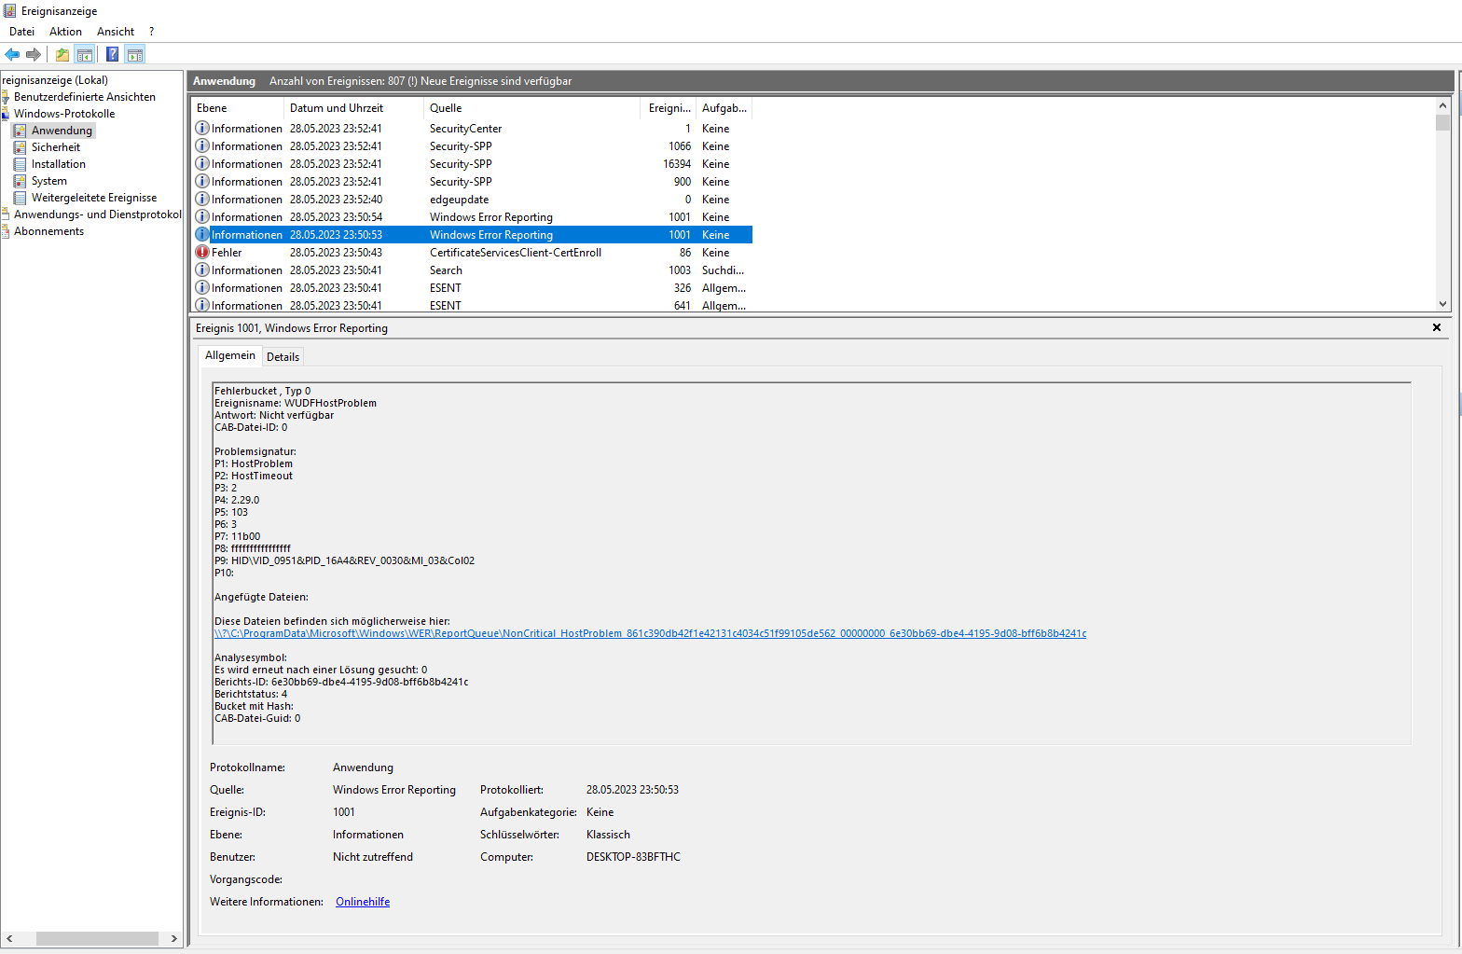Click the info icon of Security-SPP 16394 row
Screen dimensions: 1462x954
pyautogui.click(x=202, y=163)
